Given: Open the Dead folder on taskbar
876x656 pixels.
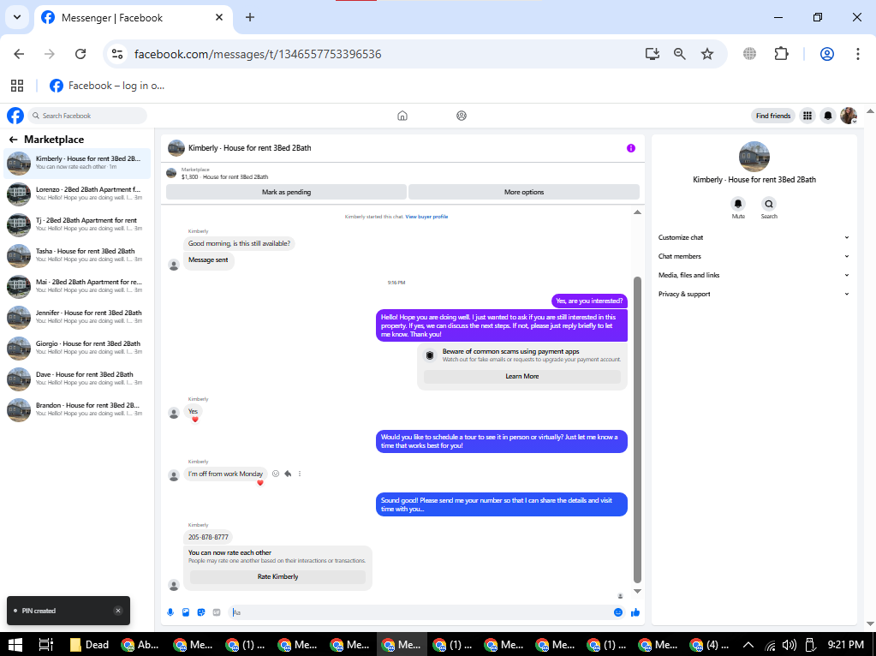Looking at the screenshot, I should pos(89,645).
